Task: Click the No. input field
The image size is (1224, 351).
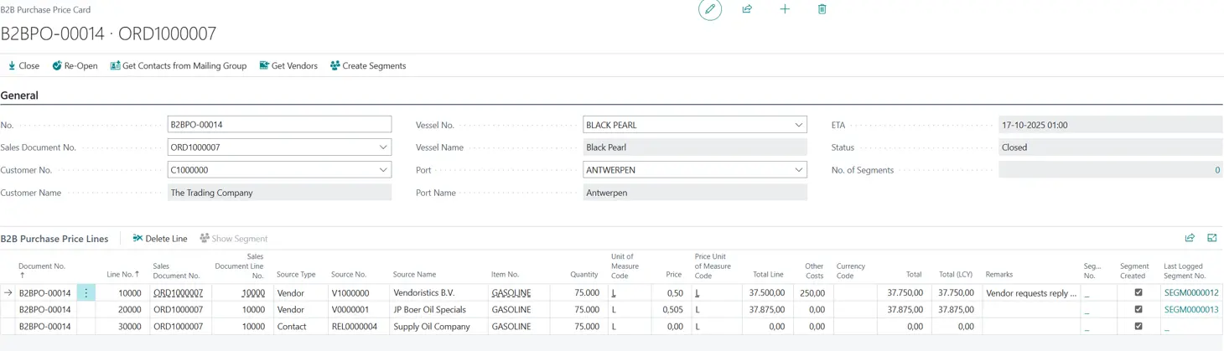Action: [x=279, y=125]
